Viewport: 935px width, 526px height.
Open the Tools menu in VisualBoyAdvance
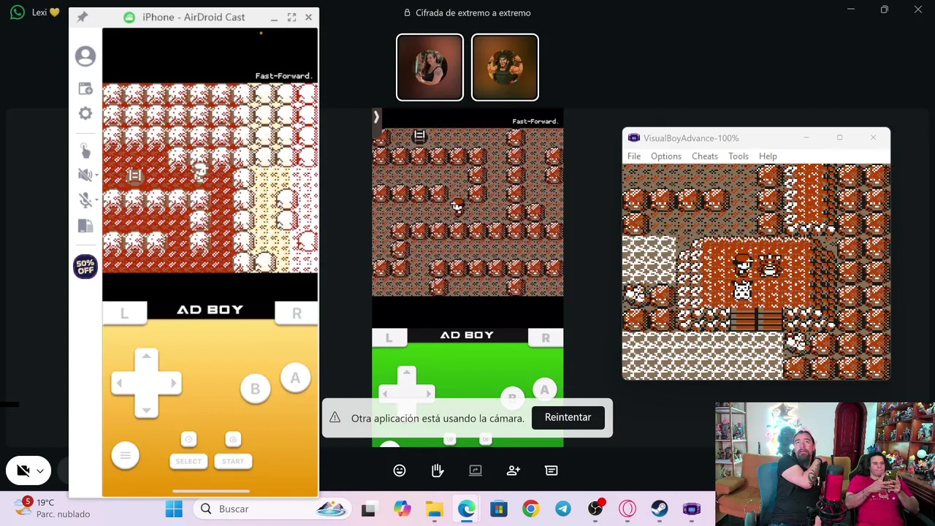(739, 156)
